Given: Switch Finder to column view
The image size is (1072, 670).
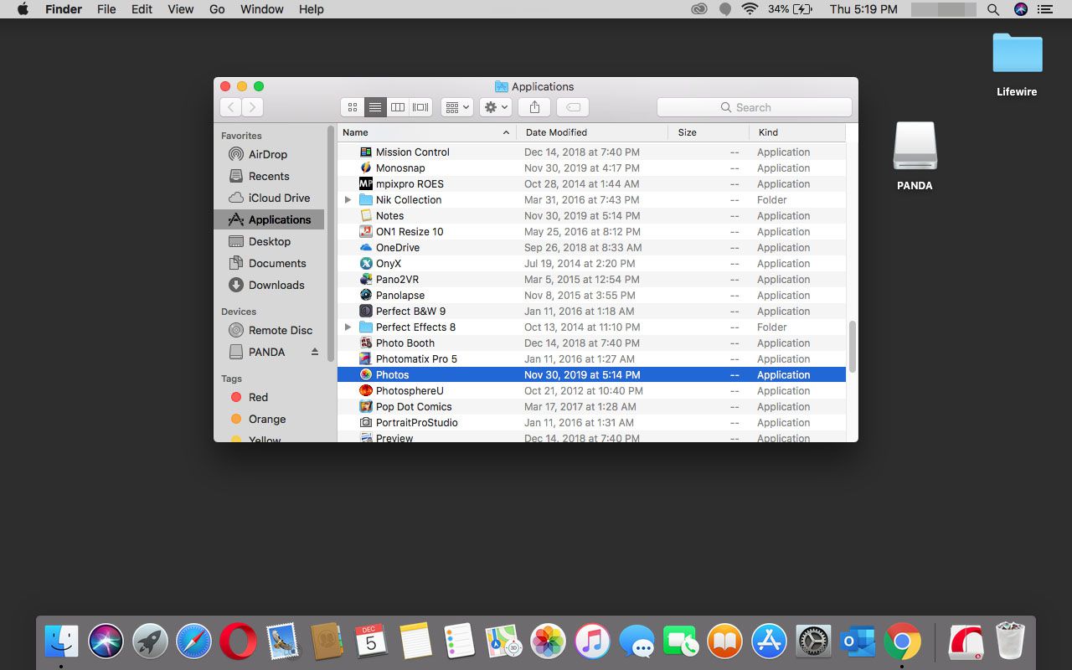Looking at the screenshot, I should [x=398, y=107].
